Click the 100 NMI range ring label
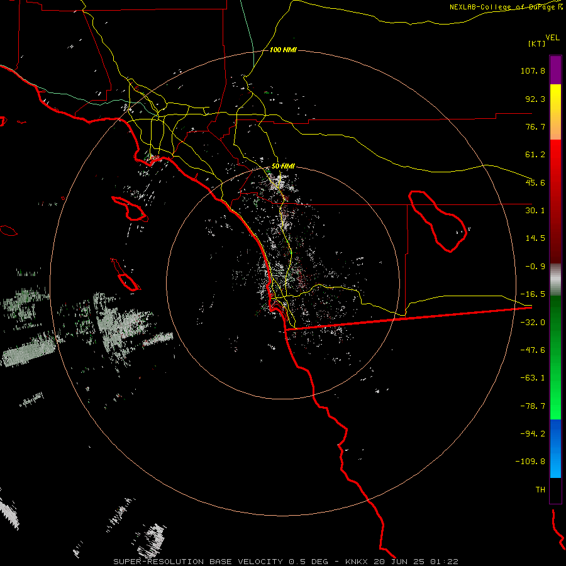The height and width of the screenshot is (566, 566). tap(283, 50)
